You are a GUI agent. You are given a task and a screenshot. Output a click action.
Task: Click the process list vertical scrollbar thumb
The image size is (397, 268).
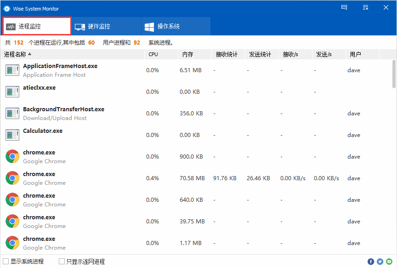[x=394, y=74]
